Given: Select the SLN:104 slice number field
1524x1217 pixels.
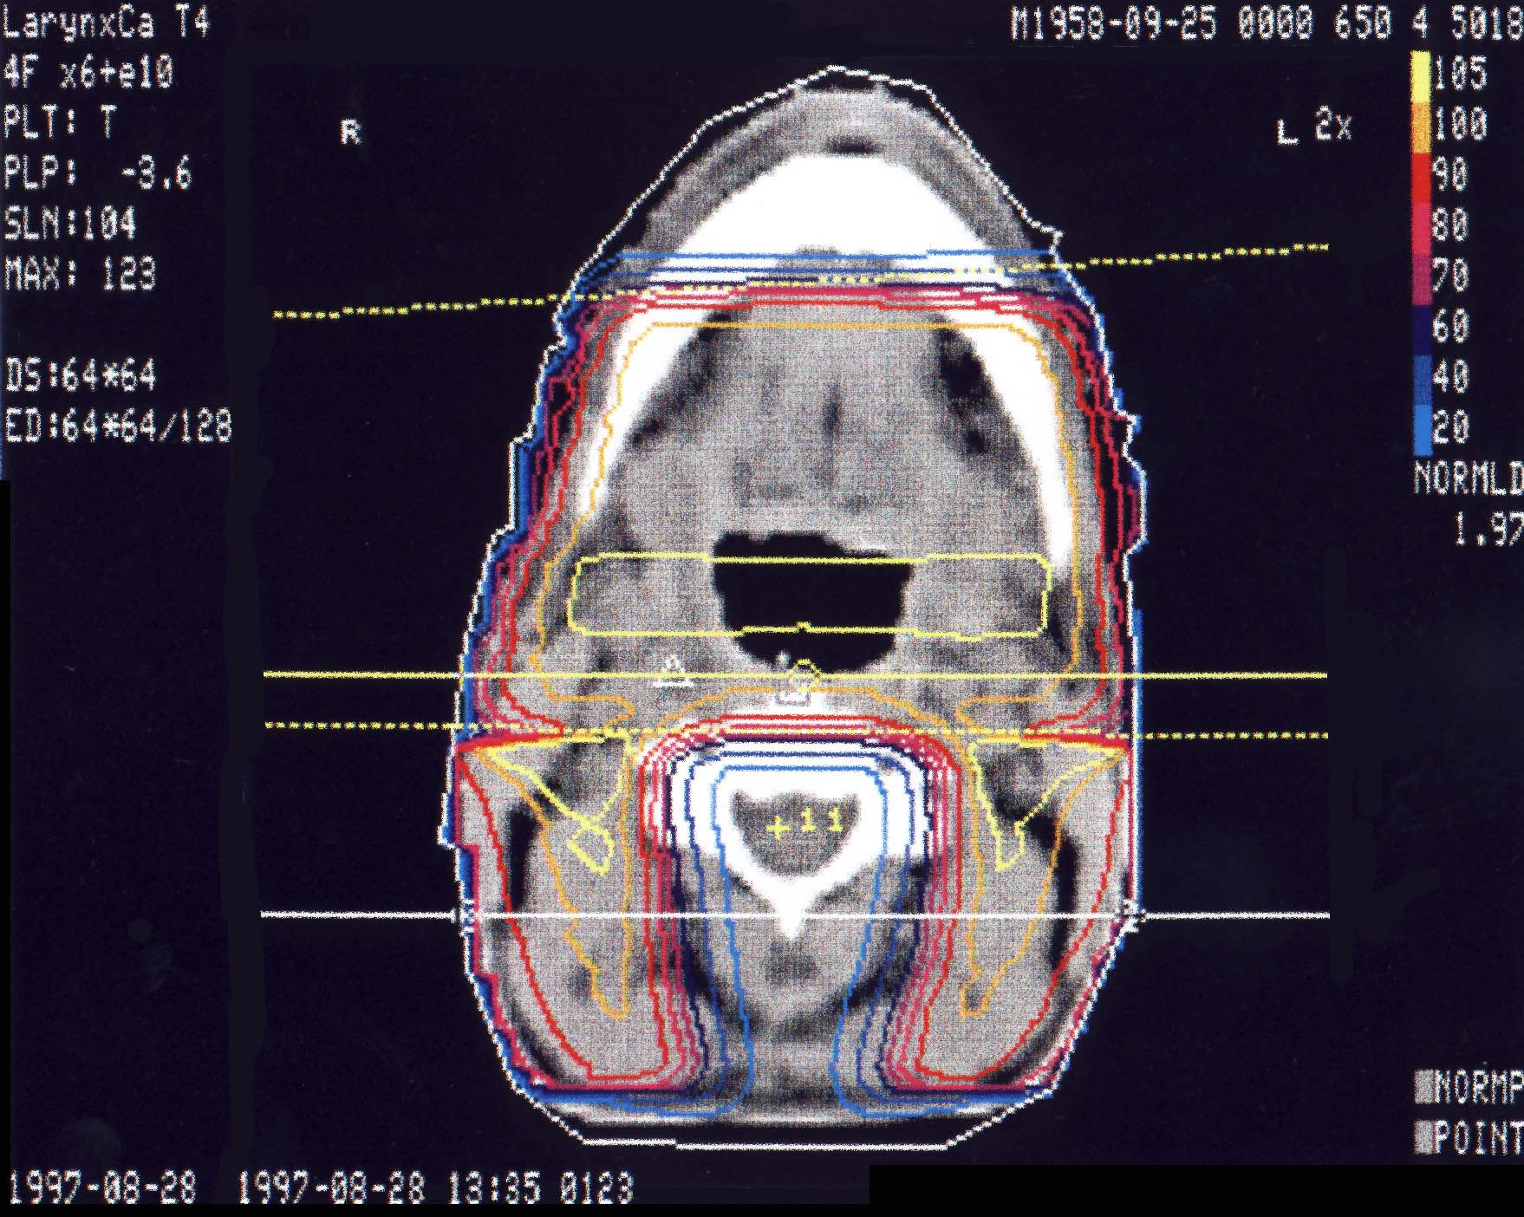Looking at the screenshot, I should [70, 225].
